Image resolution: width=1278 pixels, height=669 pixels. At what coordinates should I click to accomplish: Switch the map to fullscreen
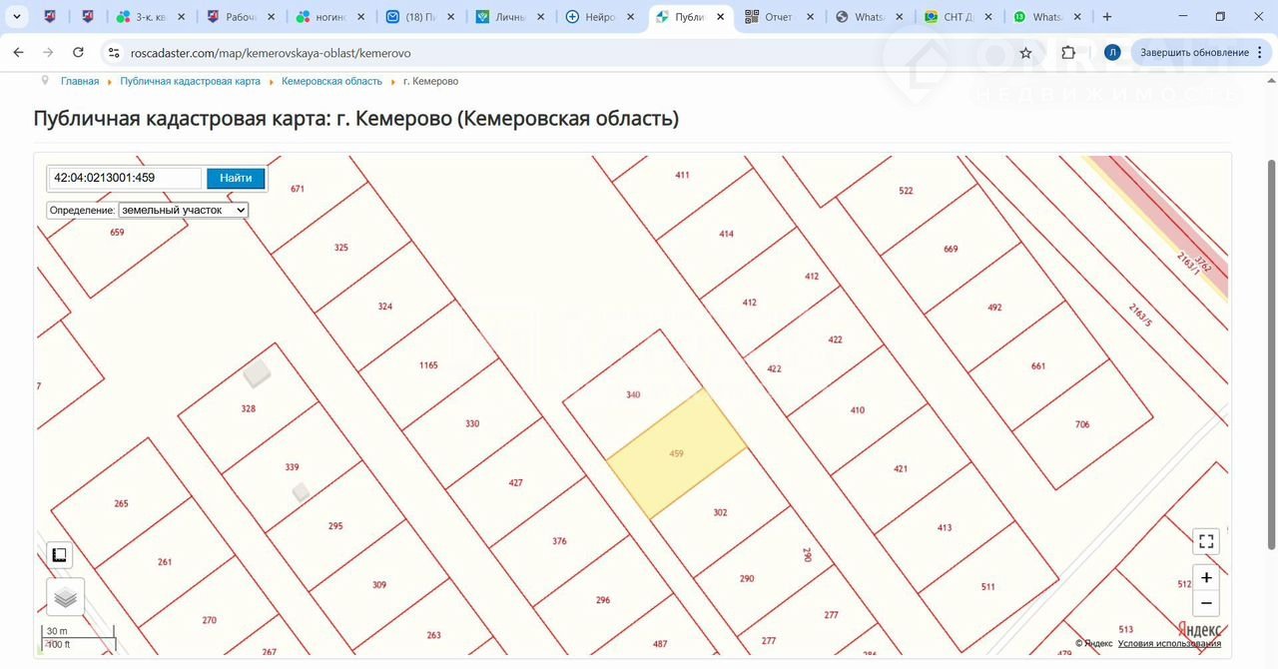pyautogui.click(x=1206, y=542)
